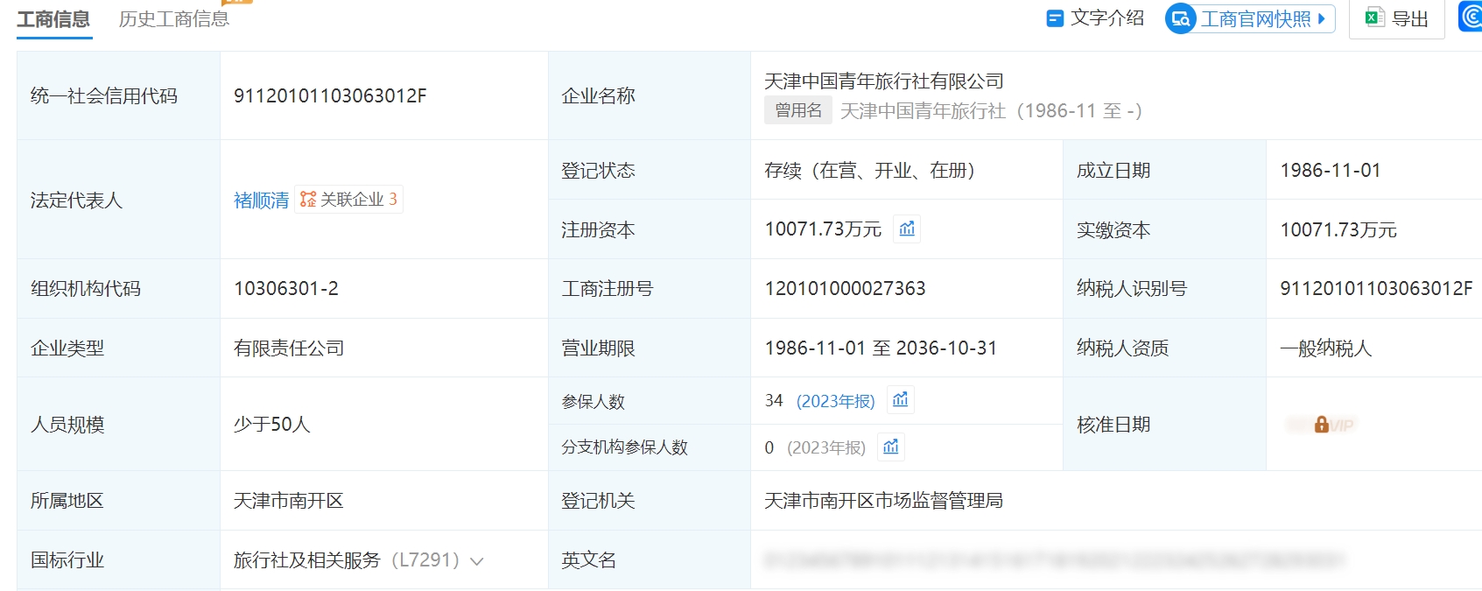Screen dimensions: 1482x591
Task: Open 关联企业 3 related companies
Action: 349,200
